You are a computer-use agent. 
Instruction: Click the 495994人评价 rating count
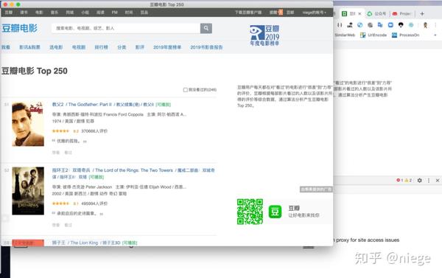click(94, 204)
